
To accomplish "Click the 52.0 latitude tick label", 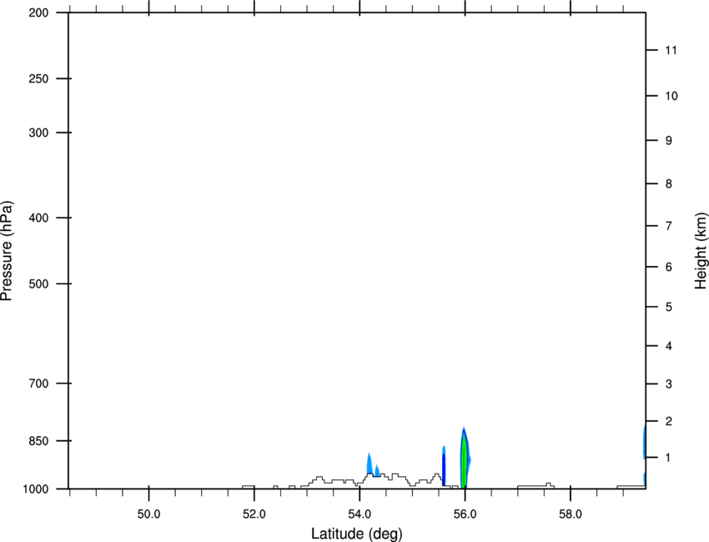I will pos(254,514).
